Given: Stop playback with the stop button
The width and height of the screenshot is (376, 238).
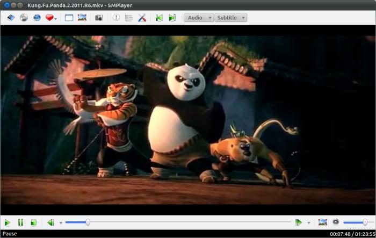Looking at the screenshot, I should coord(34,222).
